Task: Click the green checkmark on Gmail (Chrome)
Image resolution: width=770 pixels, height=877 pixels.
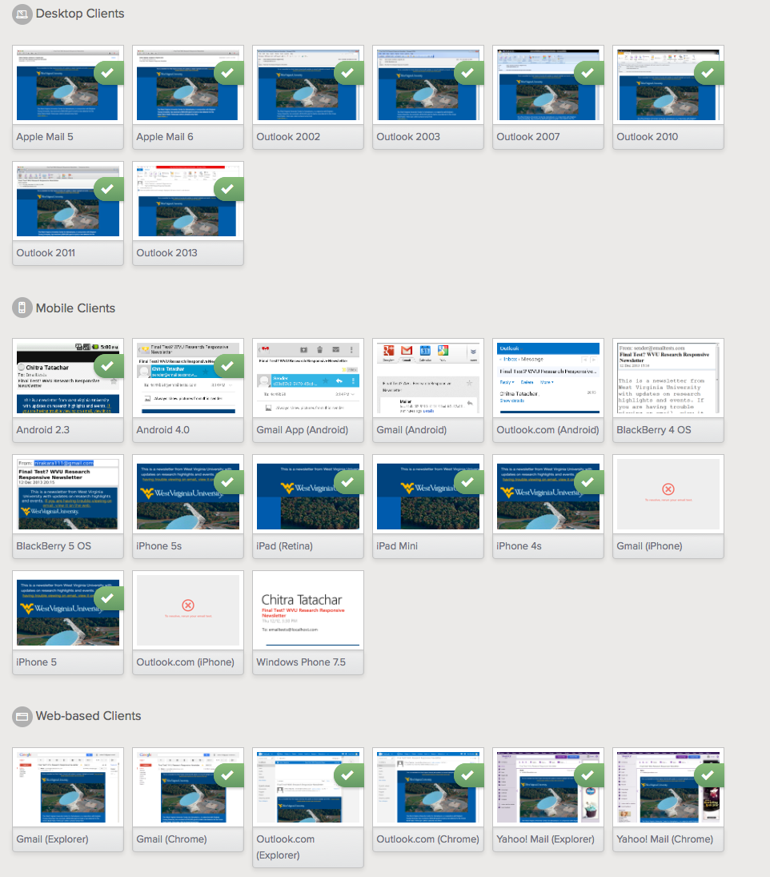Action: click(229, 775)
